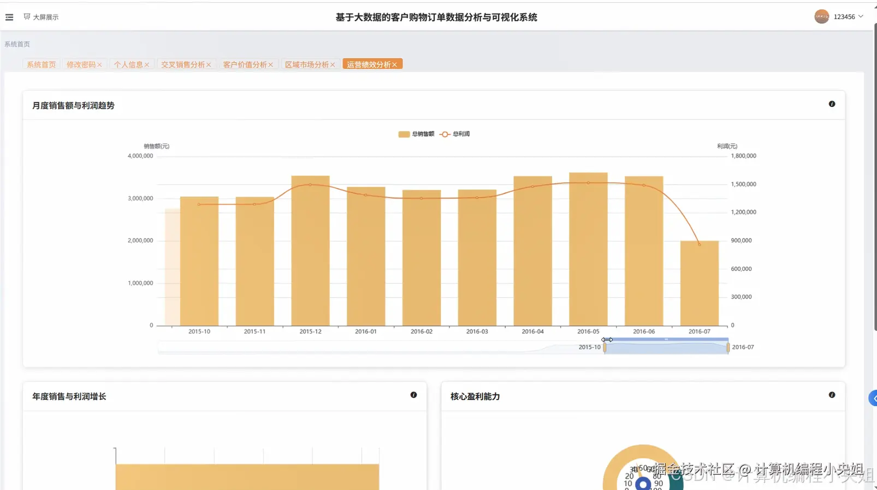Switch to the 系统首页 tab
Viewport: 877px width, 490px height.
pos(42,64)
